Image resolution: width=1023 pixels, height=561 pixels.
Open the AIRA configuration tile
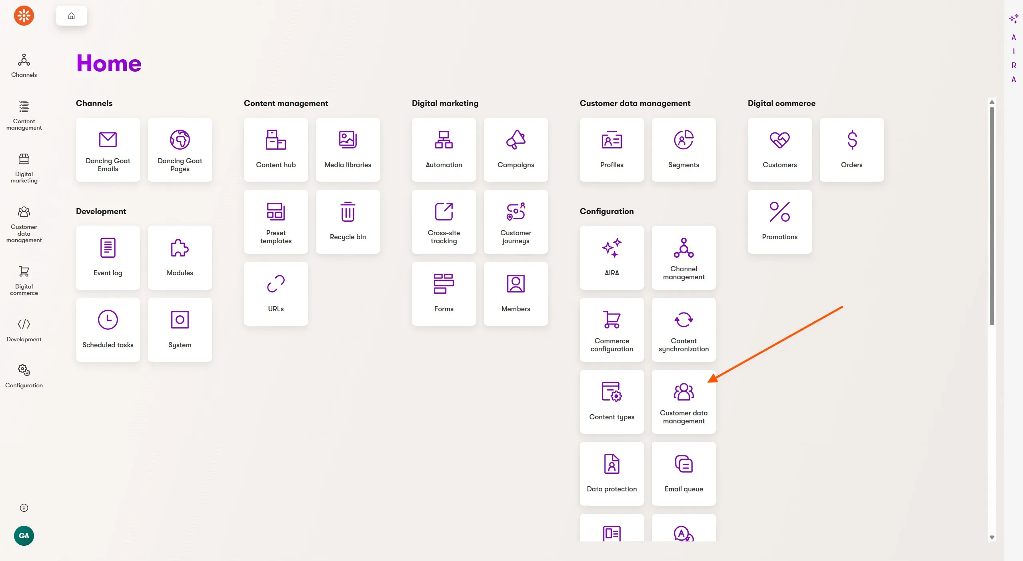611,257
